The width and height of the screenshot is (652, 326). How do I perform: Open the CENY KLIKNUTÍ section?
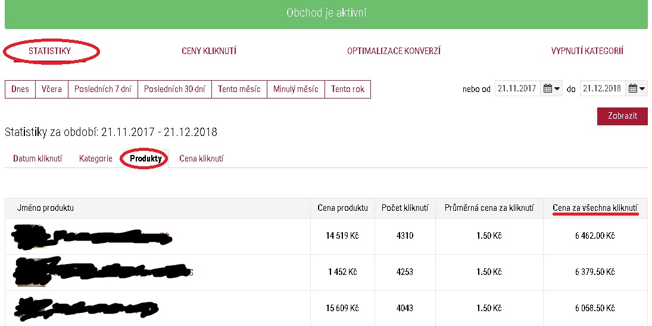tap(209, 51)
